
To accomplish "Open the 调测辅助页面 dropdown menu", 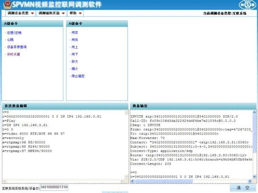I will click(x=51, y=13).
